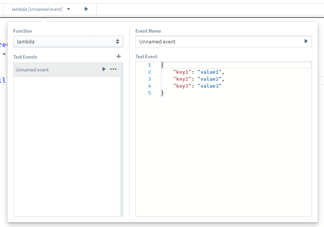Click the up-down arrows in the Function box
Viewport: 324px width, 227px height.
tap(118, 42)
